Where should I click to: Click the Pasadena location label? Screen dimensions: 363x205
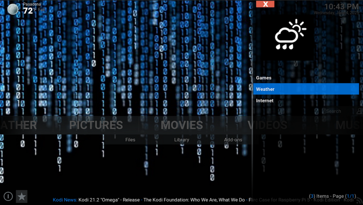[x=32, y=4]
